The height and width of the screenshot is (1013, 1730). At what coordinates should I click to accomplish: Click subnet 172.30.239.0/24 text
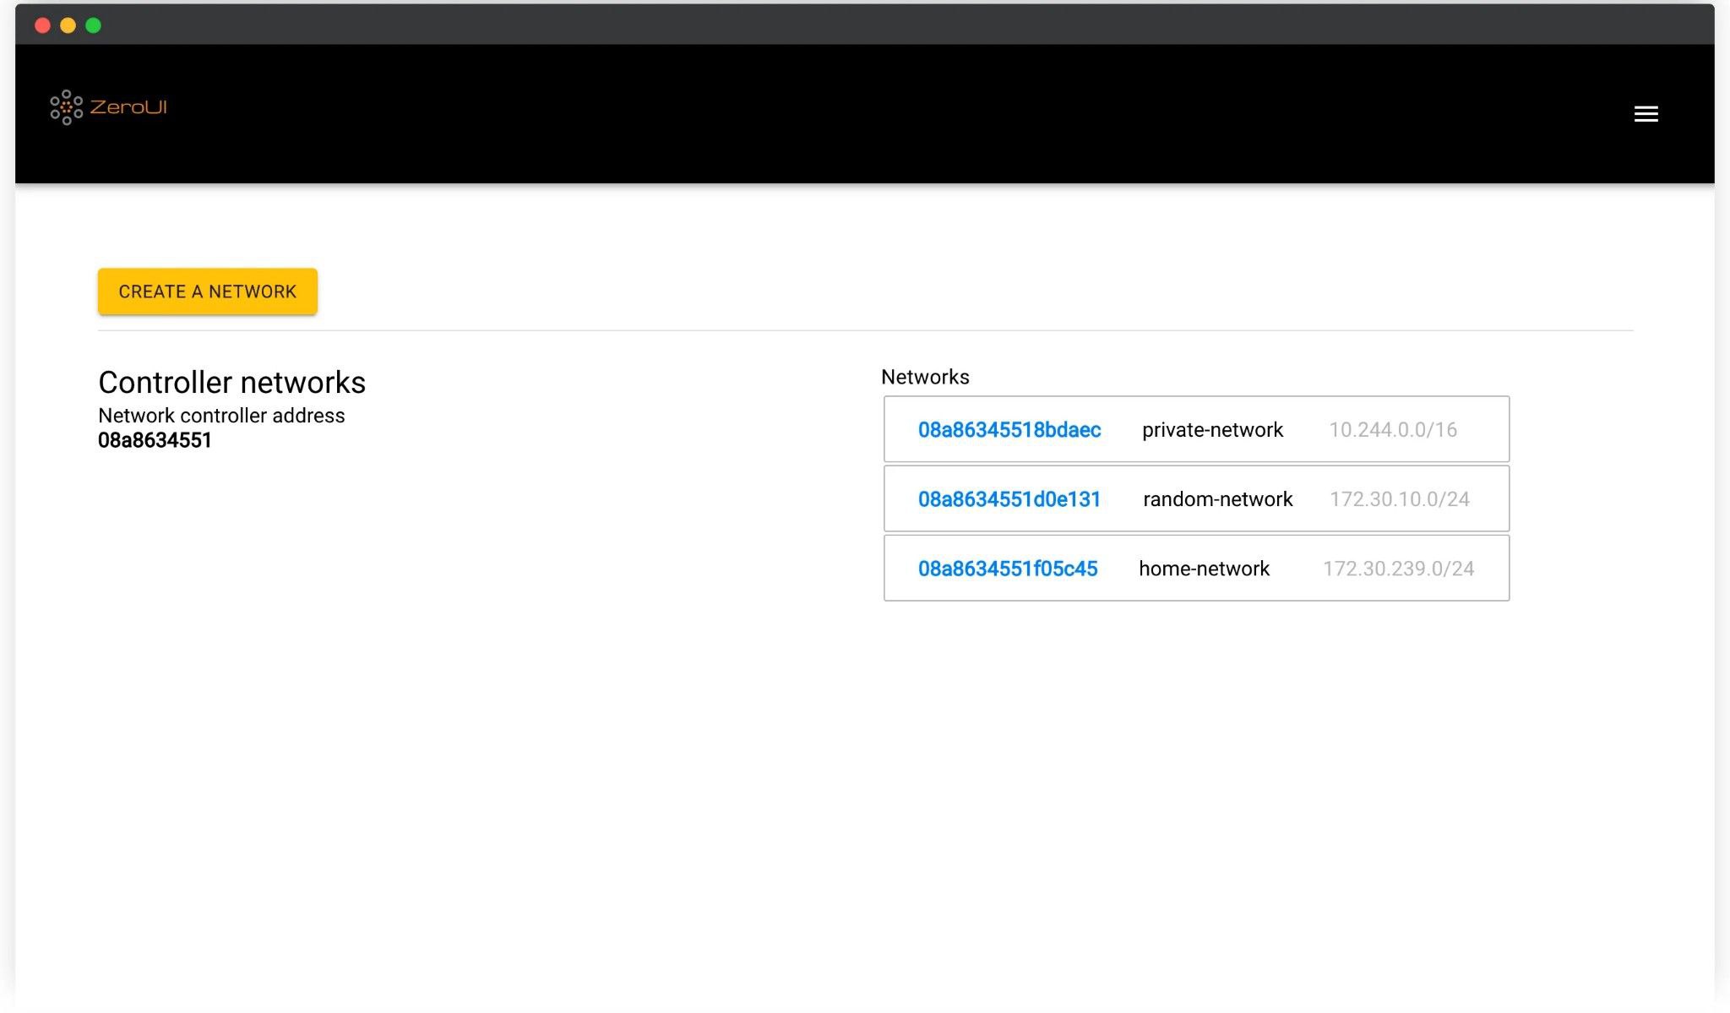[x=1398, y=569]
